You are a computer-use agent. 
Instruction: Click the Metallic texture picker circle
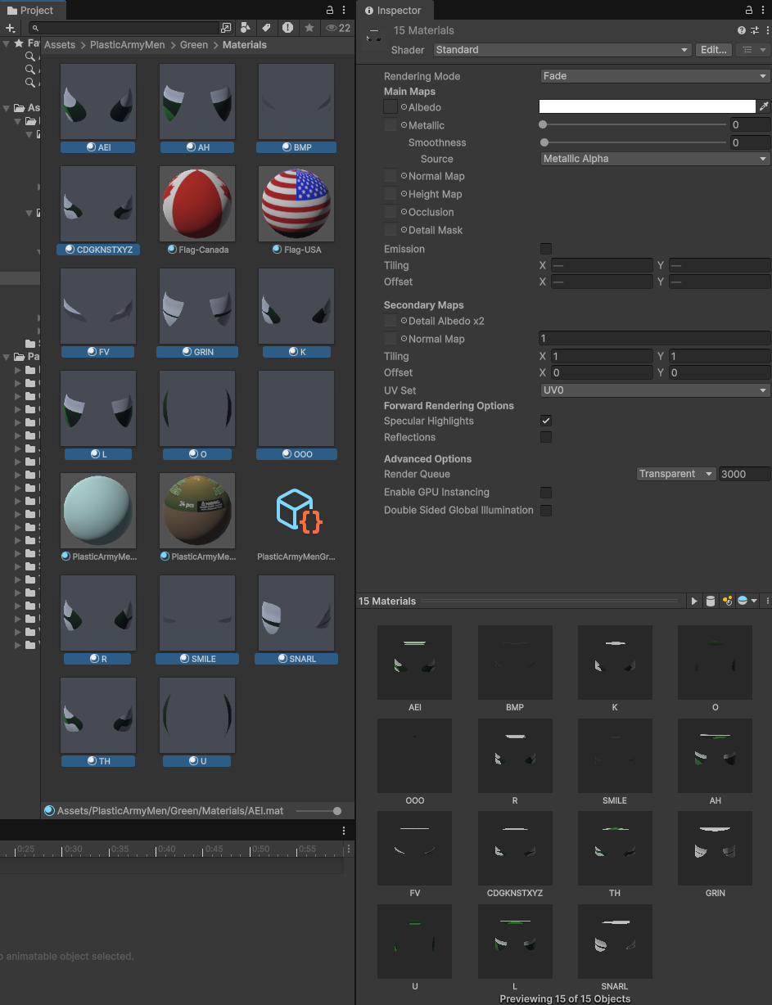[x=404, y=125]
